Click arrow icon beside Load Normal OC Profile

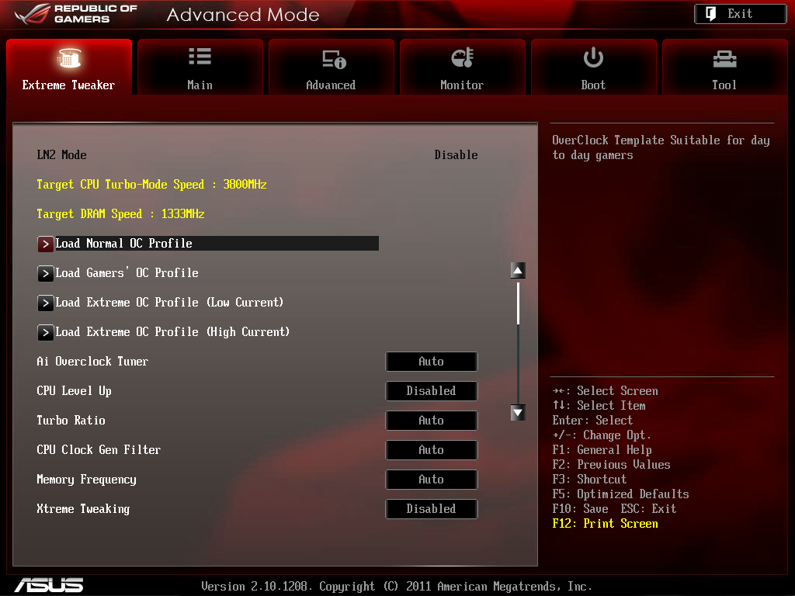pyautogui.click(x=46, y=244)
